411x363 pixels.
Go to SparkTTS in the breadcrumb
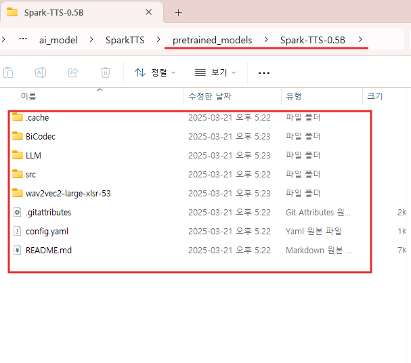coord(125,40)
